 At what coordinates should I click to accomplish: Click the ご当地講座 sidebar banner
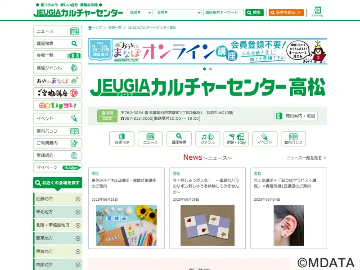[58, 93]
